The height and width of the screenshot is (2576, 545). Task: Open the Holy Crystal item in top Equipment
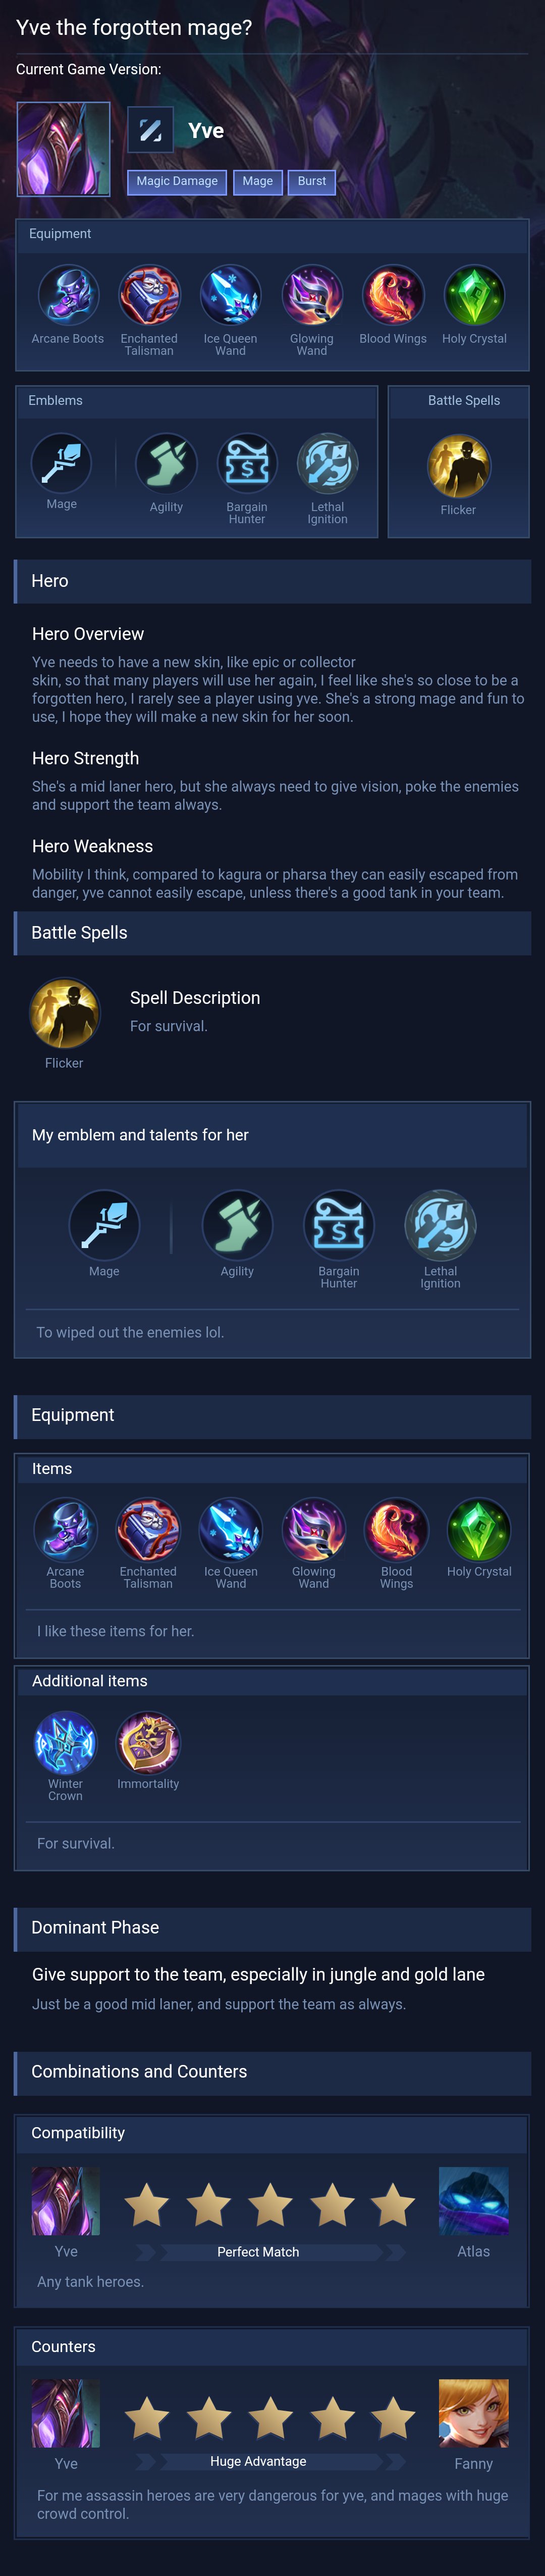[474, 296]
